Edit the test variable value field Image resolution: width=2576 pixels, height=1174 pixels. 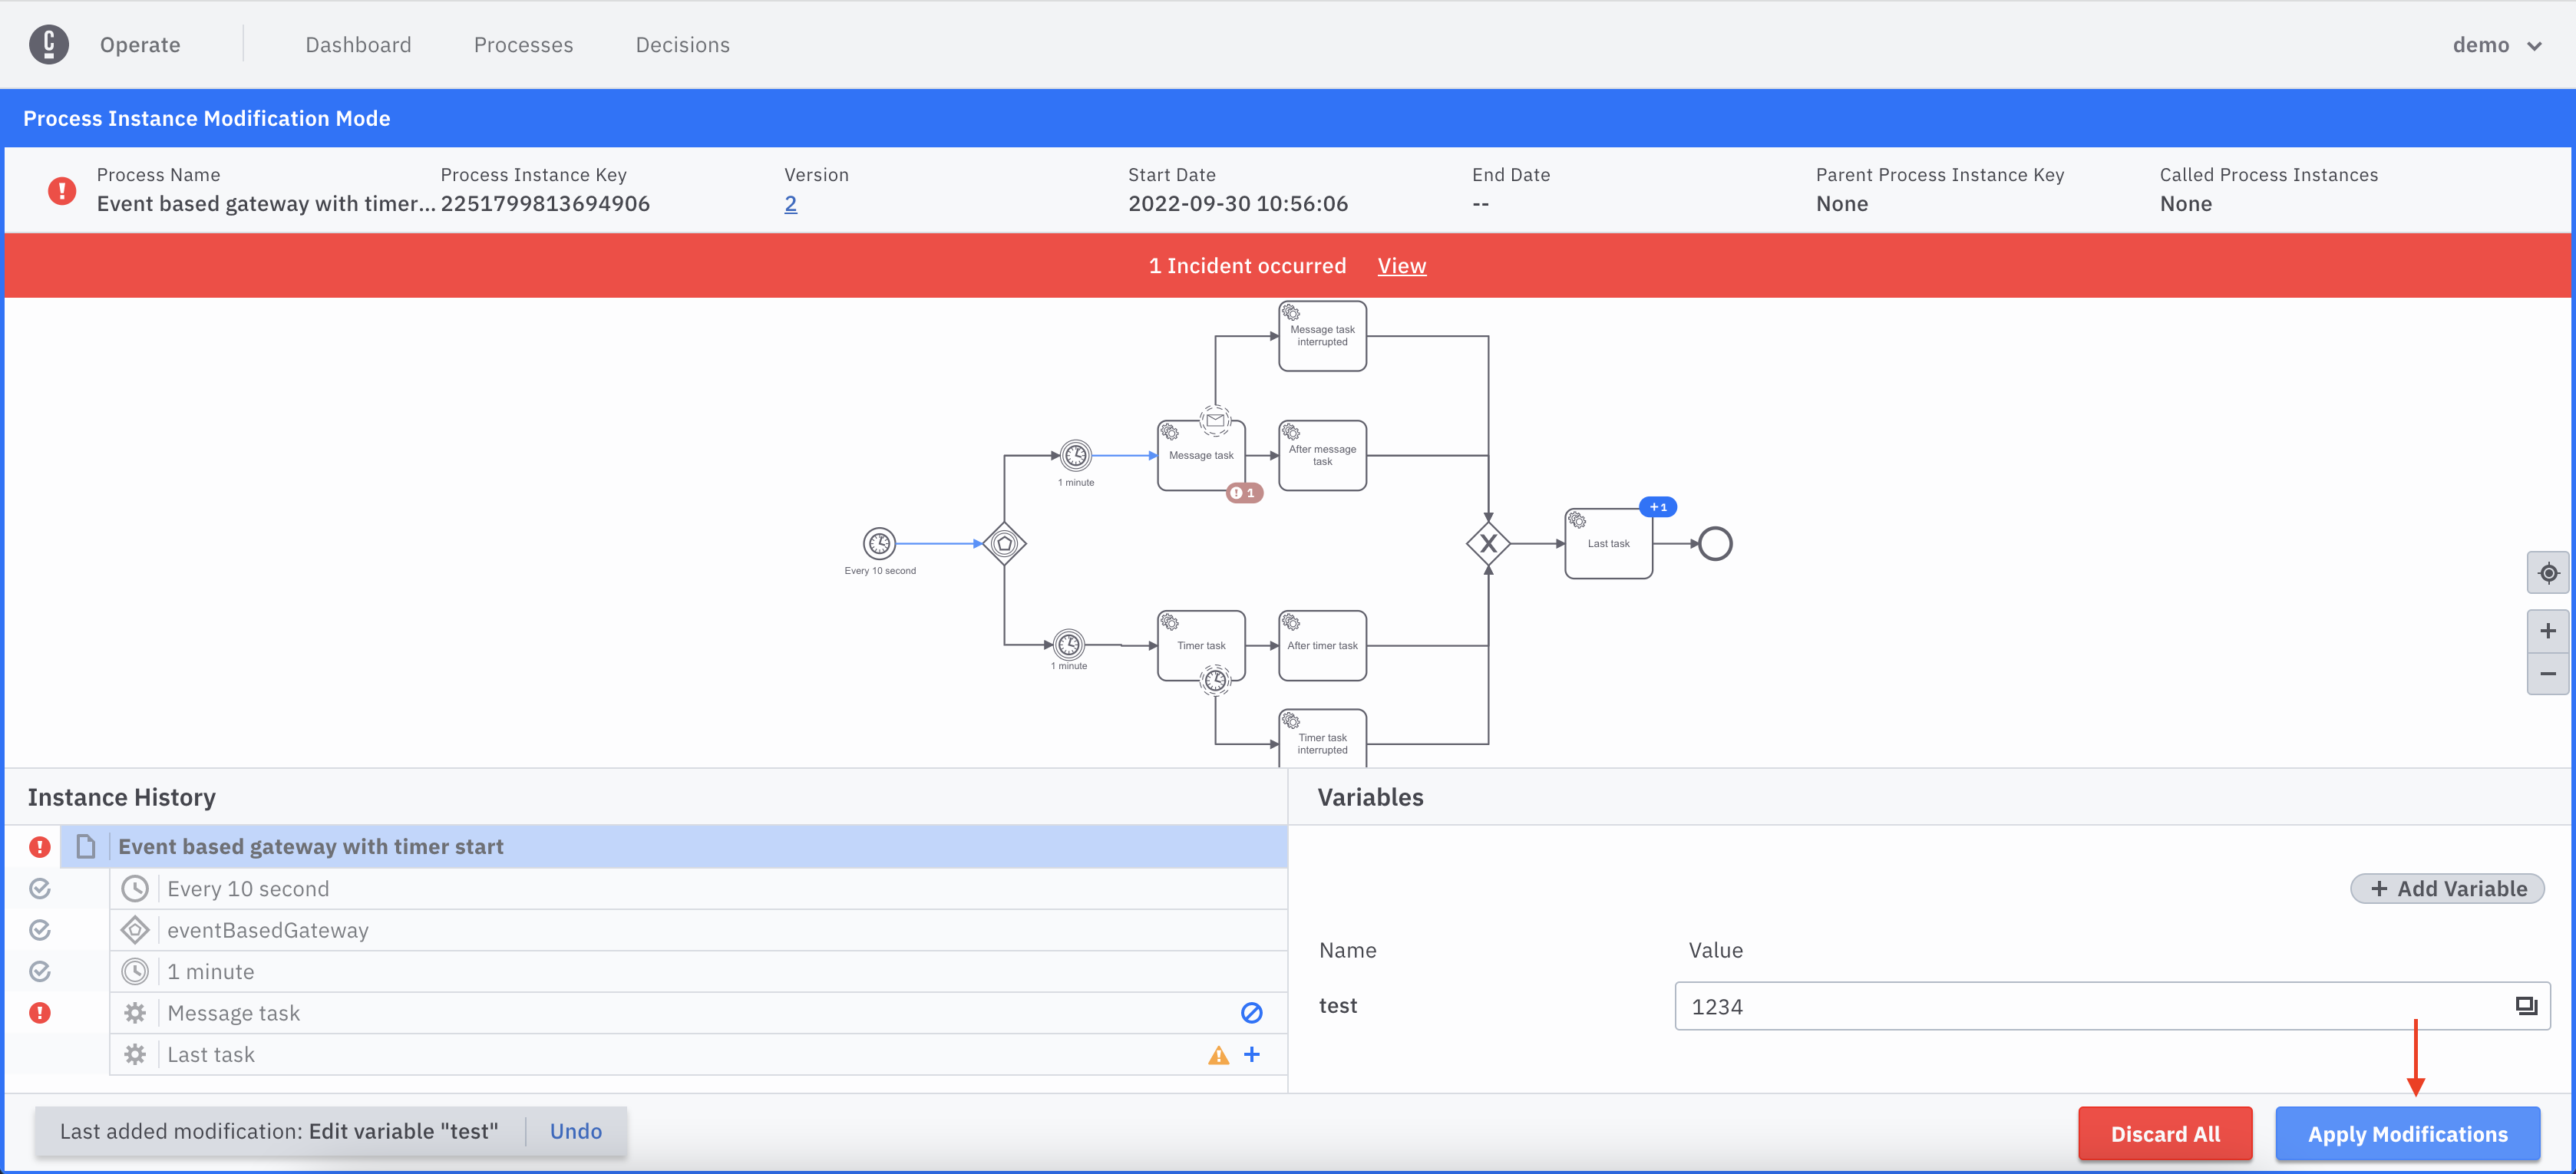pos(2090,1006)
